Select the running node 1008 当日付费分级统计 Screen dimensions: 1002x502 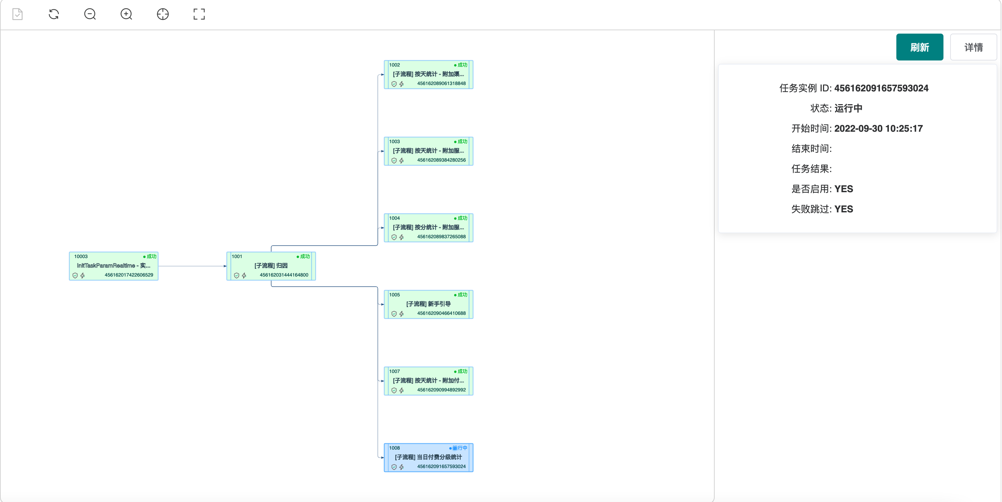click(x=428, y=457)
